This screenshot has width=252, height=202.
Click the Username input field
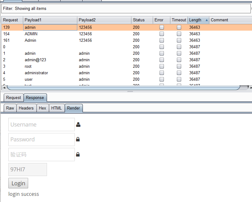click(41, 124)
